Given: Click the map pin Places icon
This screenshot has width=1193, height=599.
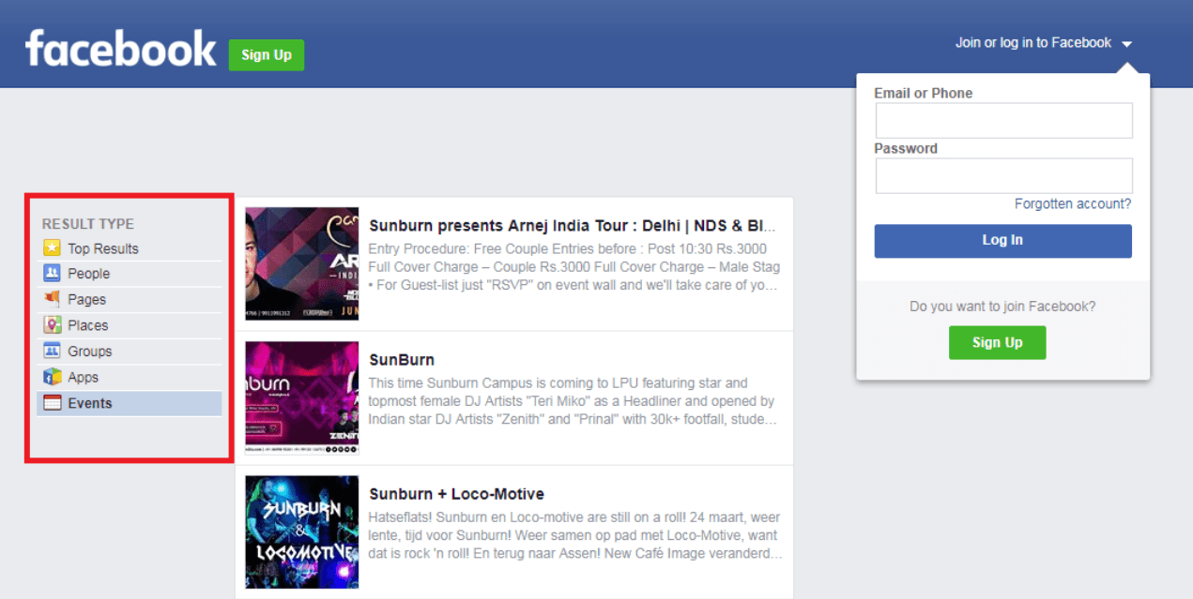Looking at the screenshot, I should coord(52,325).
